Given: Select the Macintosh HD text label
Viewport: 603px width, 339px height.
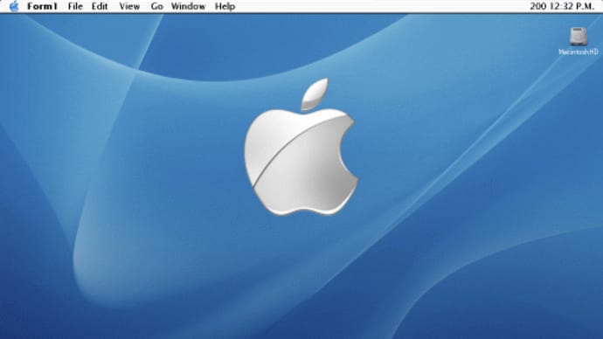Looking at the screenshot, I should [x=578, y=52].
